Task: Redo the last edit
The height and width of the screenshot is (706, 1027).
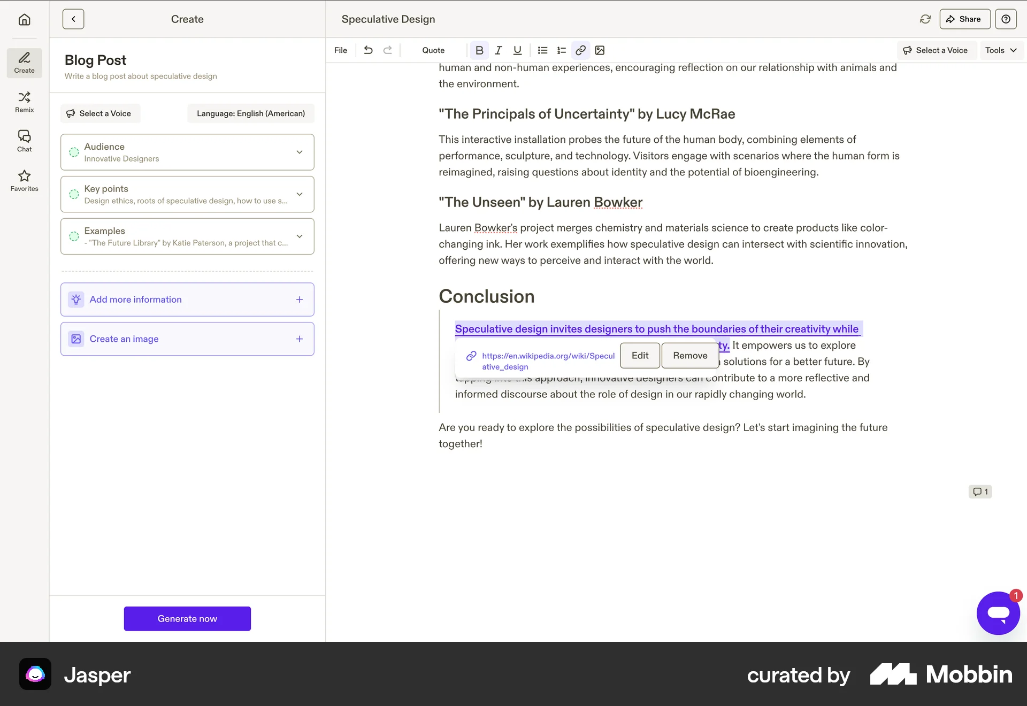Action: coord(388,50)
